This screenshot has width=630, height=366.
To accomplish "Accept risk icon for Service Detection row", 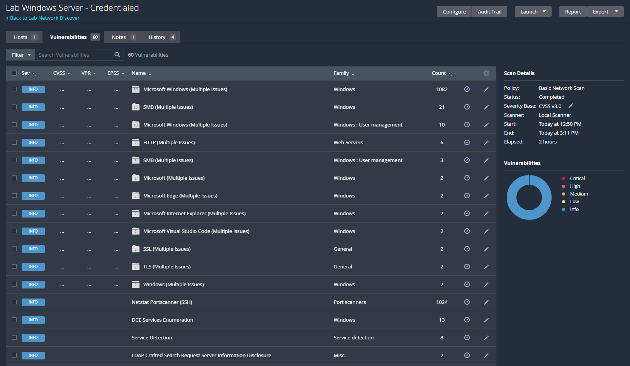I will (467, 337).
